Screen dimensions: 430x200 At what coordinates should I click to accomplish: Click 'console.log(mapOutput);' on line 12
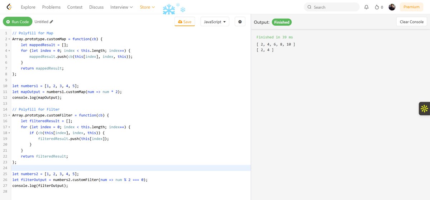37,97
